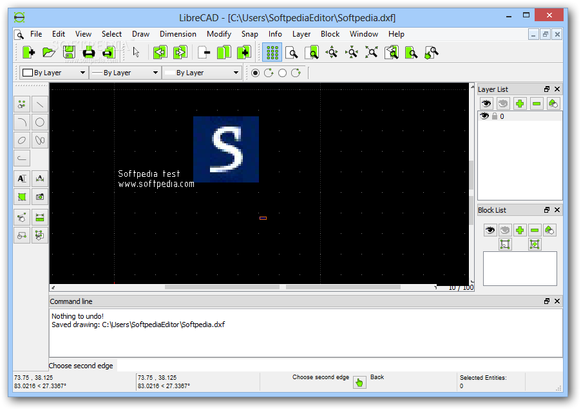Open print preview from the toolbar
Image resolution: width=581 pixels, height=410 pixels.
point(108,53)
